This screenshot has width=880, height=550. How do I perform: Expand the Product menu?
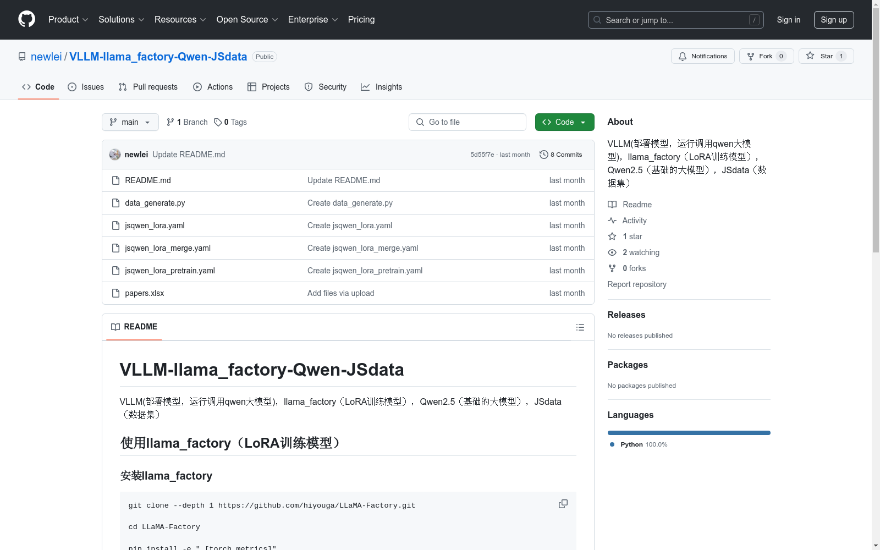(68, 20)
